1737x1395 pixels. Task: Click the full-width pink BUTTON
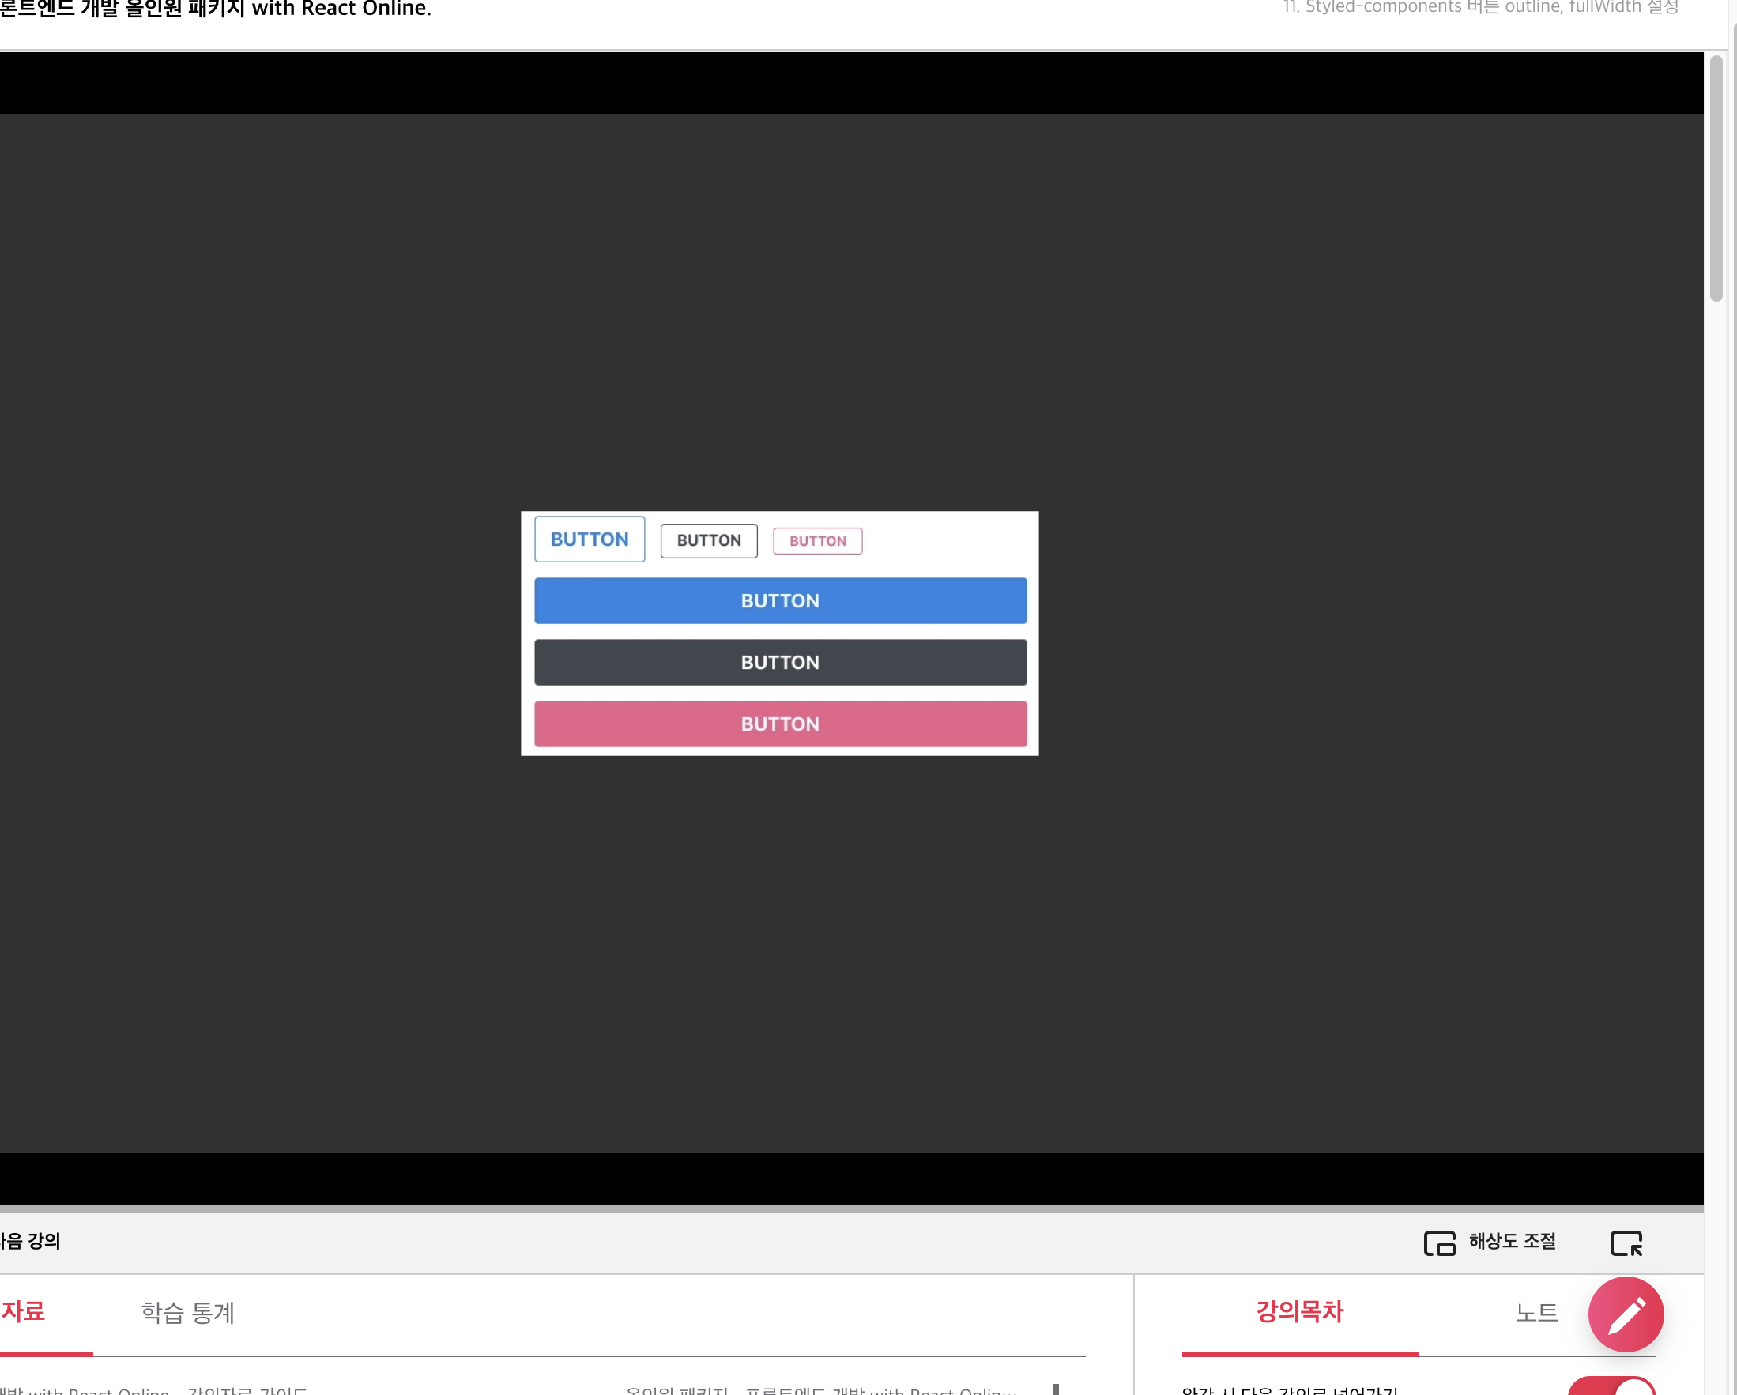780,724
